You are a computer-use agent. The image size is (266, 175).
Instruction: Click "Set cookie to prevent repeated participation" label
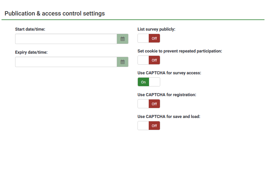coord(180,51)
